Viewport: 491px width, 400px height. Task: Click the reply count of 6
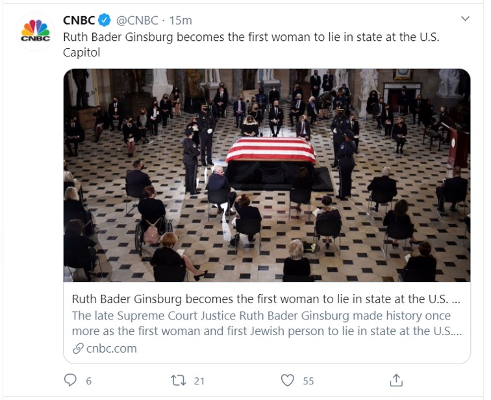point(89,381)
